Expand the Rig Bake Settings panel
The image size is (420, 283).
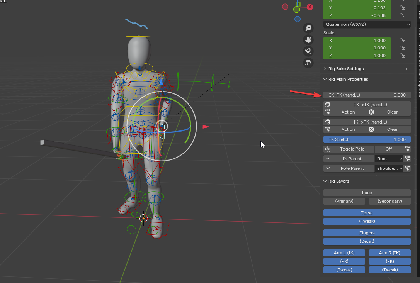[346, 69]
